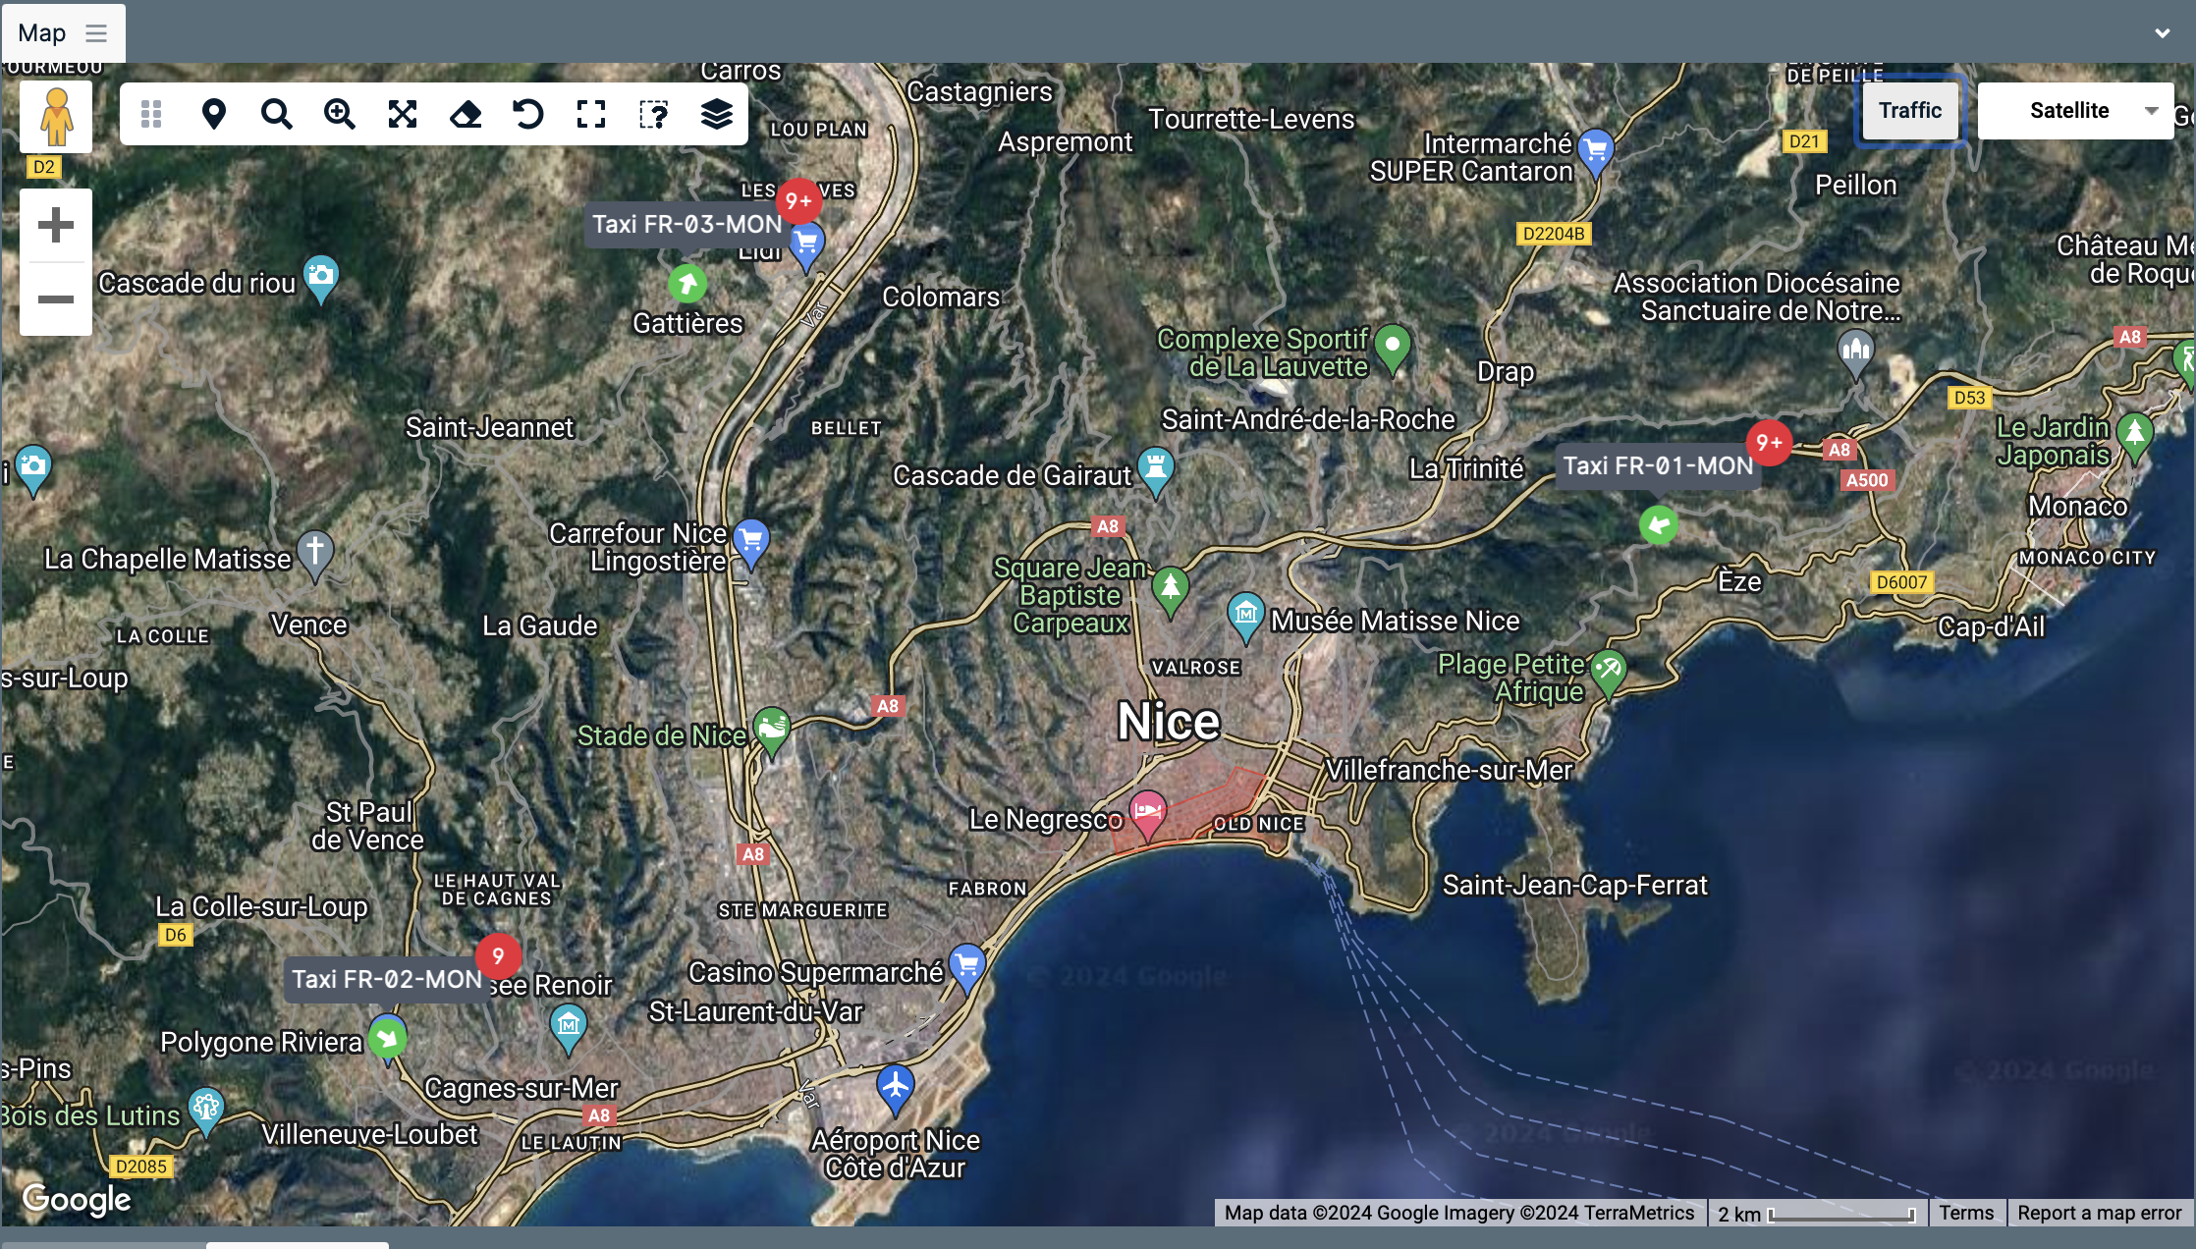Click Cascade du riou camera pin

click(321, 278)
